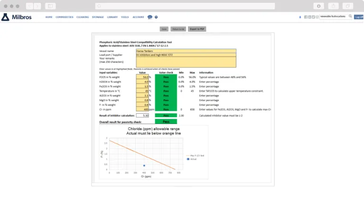Edit the Cl- in ppm value
Viewport: 364px width, 199px height.
click(142, 110)
